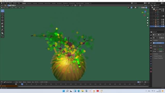This screenshot has height=93, width=165.
Task: Toggle the camera view icon
Action: 147,23
